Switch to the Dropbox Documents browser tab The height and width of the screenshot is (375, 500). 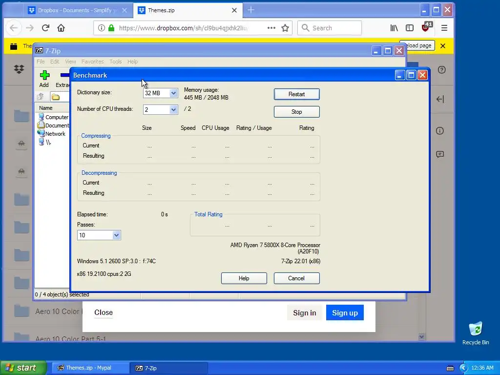click(77, 10)
